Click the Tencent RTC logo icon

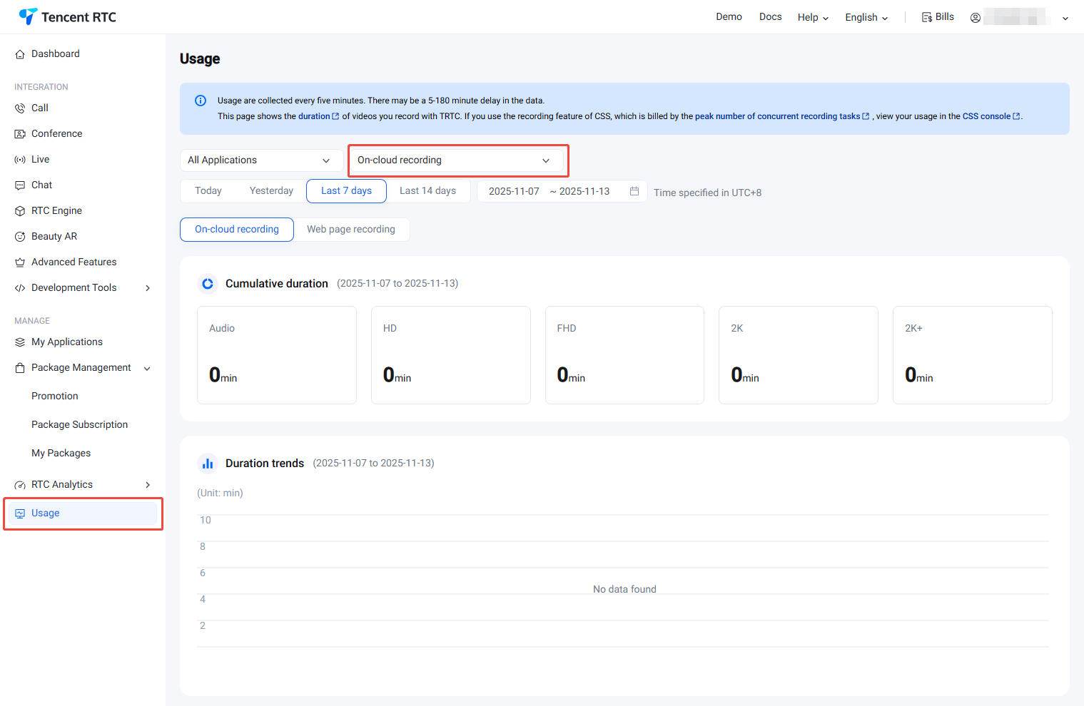click(x=28, y=16)
